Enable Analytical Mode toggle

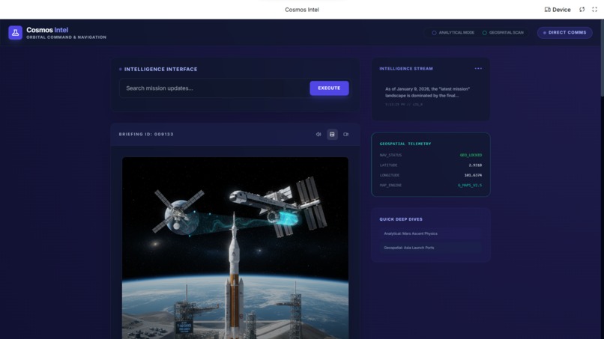[453, 33]
